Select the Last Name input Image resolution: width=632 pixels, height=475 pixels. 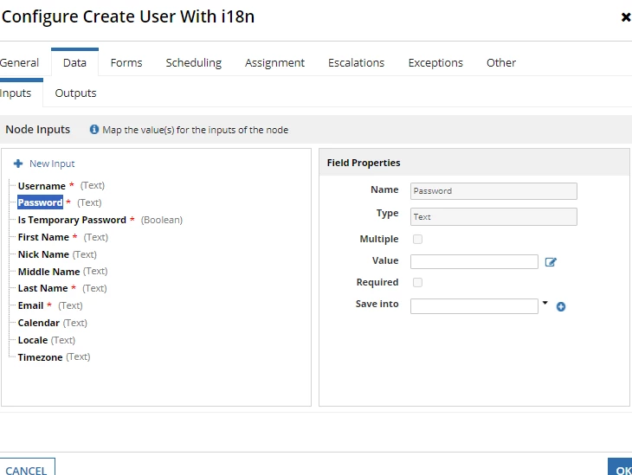pos(62,288)
